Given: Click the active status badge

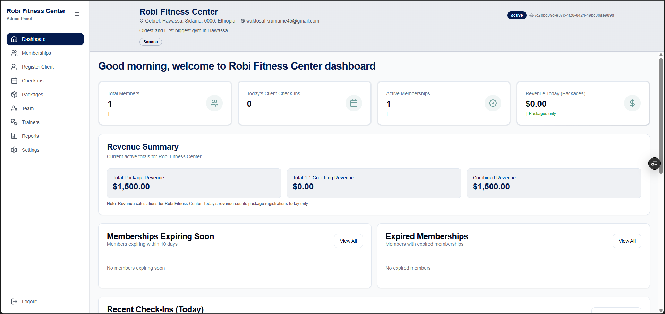Looking at the screenshot, I should point(517,15).
